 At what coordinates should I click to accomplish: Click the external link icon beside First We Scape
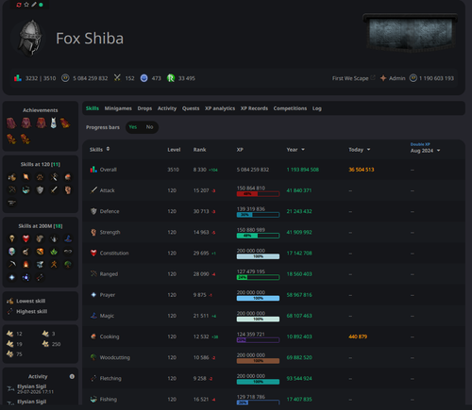tap(373, 77)
